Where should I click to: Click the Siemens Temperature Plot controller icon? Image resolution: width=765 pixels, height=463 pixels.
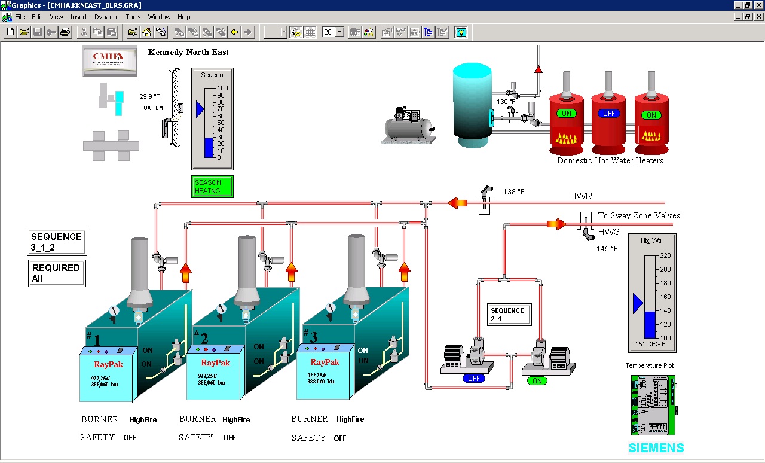click(x=653, y=406)
